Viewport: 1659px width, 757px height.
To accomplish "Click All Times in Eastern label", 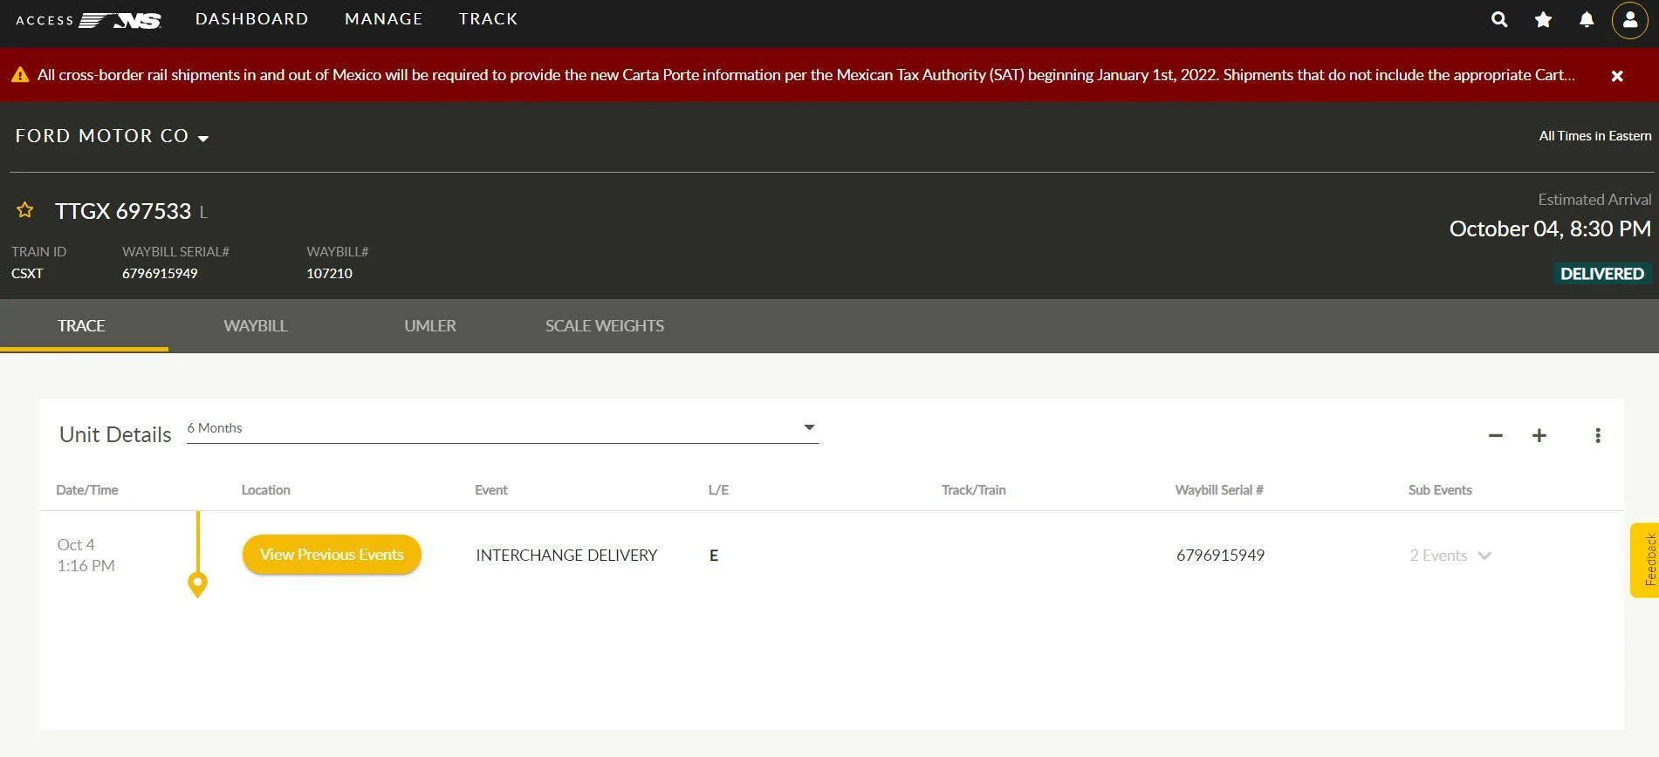I will [x=1595, y=136].
